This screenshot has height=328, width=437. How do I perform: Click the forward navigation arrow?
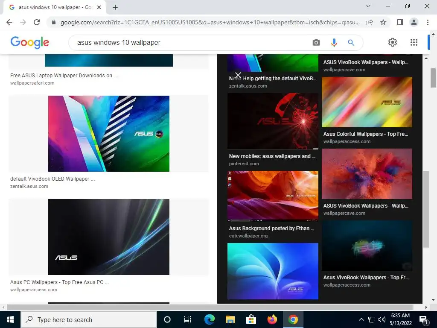(x=23, y=22)
